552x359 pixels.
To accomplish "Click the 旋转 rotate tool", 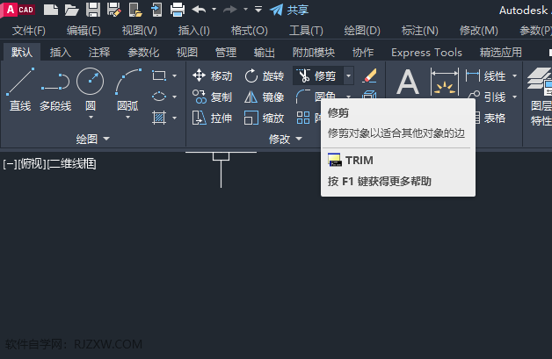I will pos(264,75).
